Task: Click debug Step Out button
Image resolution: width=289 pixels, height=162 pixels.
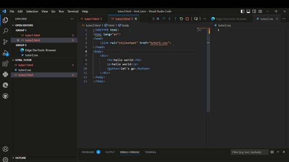Action: point(175,19)
